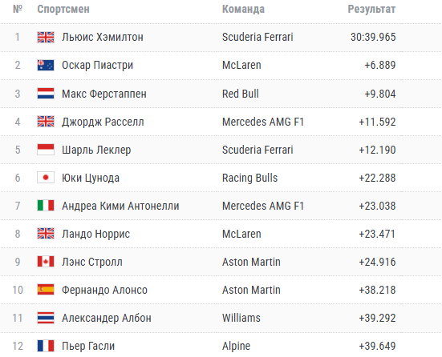Select the Williams team entry
This screenshot has height=357, width=442.
pyautogui.click(x=241, y=318)
